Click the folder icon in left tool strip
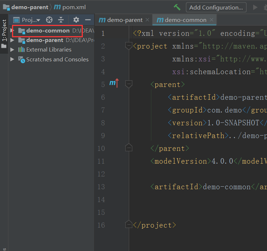267x251 pixels. [x=4, y=46]
